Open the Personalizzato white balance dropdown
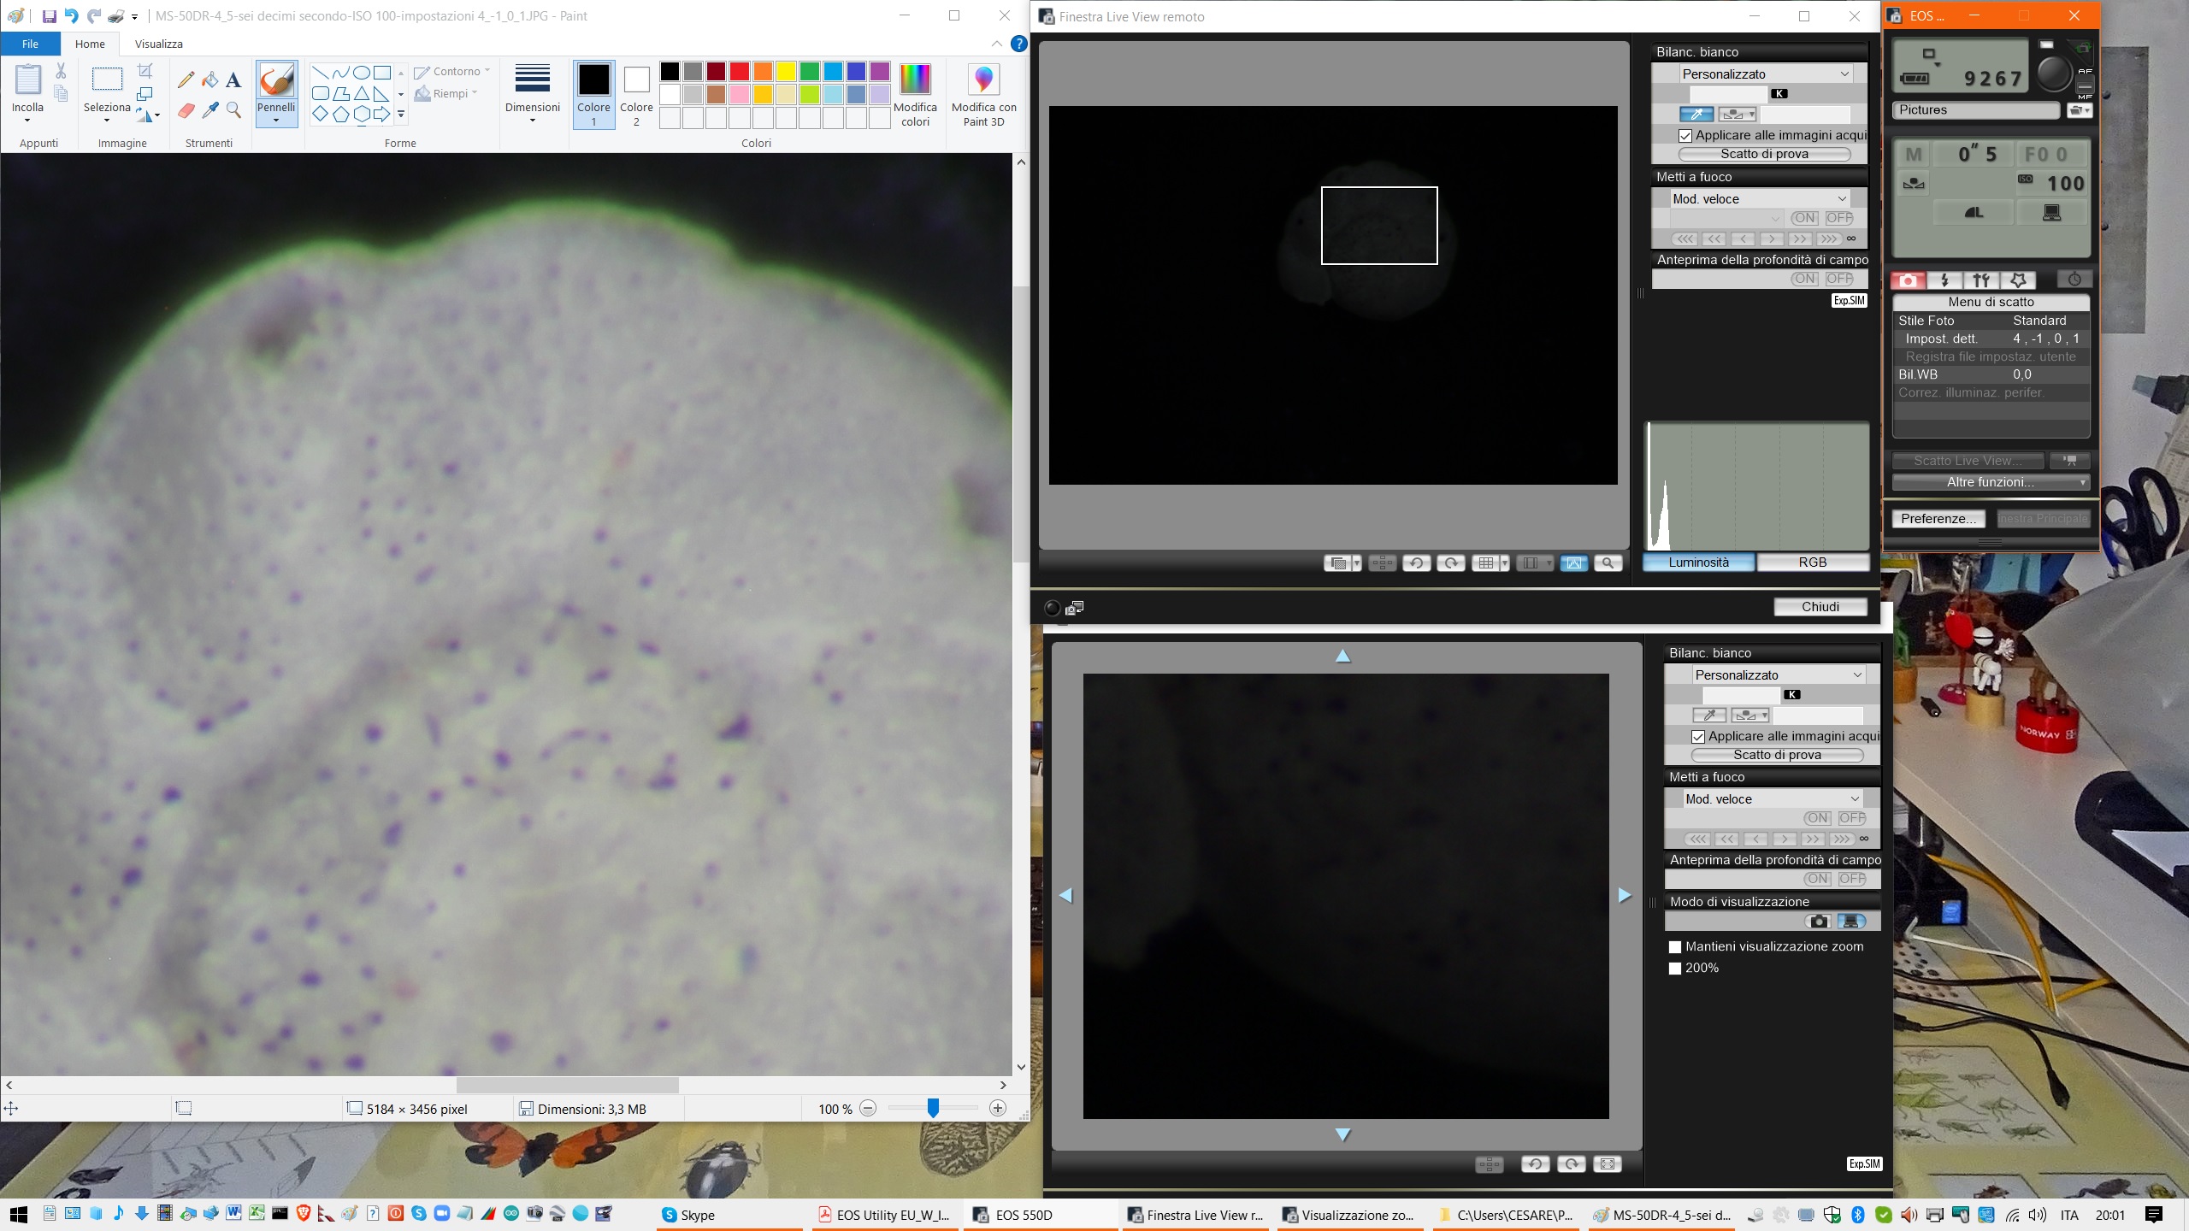 tap(1763, 74)
